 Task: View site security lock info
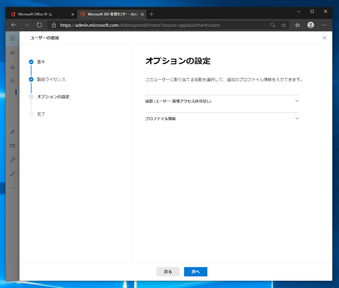pyautogui.click(x=54, y=25)
